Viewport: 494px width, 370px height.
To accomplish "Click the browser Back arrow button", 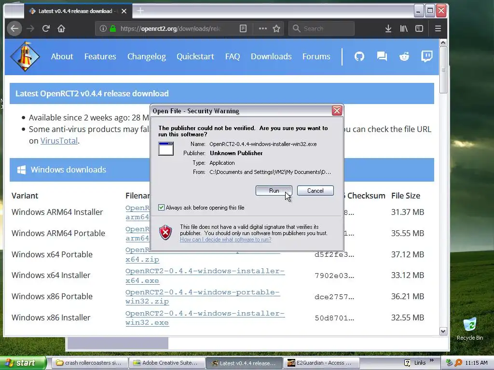I will (x=14, y=28).
